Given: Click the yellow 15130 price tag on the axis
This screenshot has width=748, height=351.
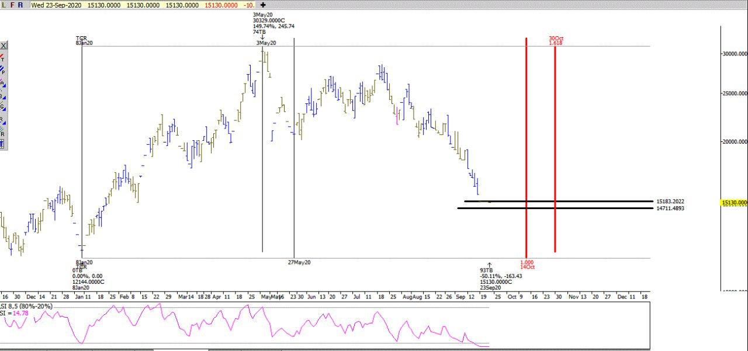Looking at the screenshot, I should tap(734, 203).
